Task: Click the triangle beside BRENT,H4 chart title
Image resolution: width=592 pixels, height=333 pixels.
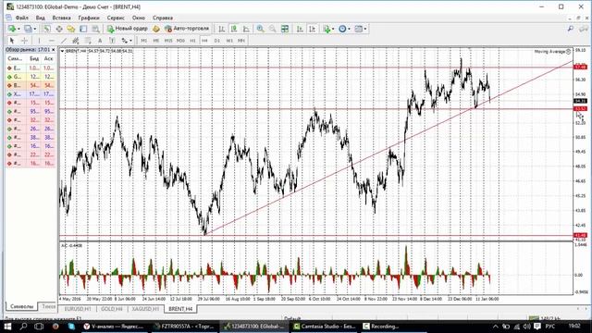Action: pos(62,51)
